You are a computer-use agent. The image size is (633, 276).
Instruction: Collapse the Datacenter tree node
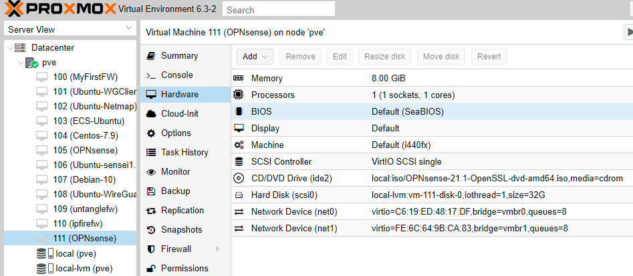[10, 48]
